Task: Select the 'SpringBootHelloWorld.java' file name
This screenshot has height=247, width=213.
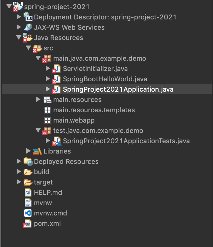Action: click(x=105, y=79)
